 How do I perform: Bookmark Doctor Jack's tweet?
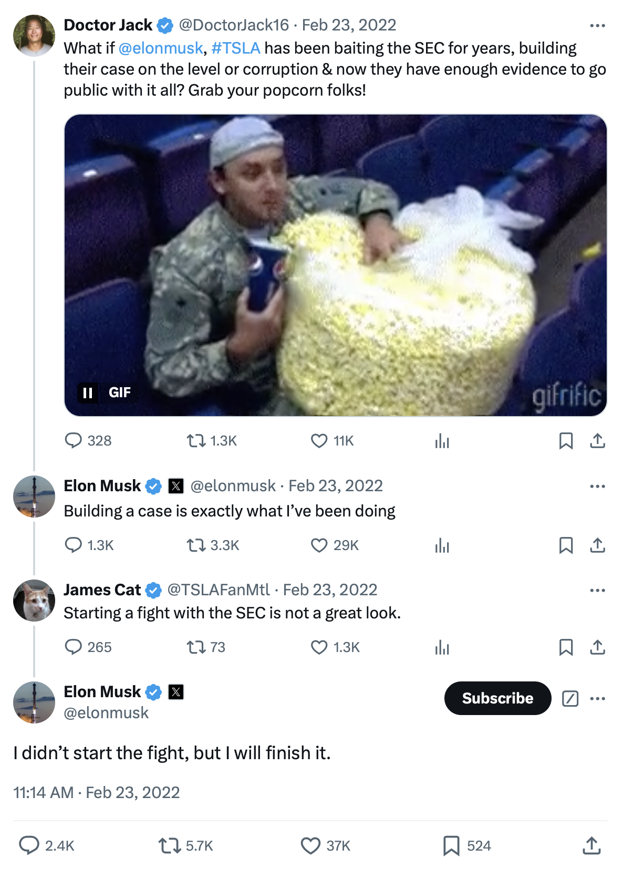[x=566, y=441]
